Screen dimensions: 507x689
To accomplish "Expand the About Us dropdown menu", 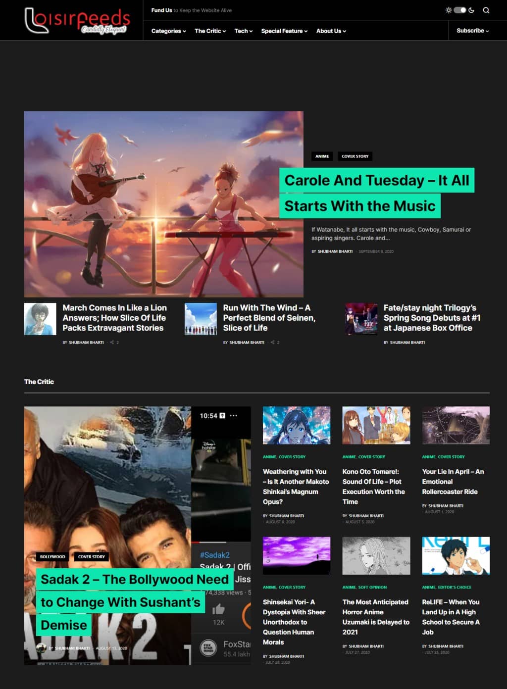I will pos(331,31).
